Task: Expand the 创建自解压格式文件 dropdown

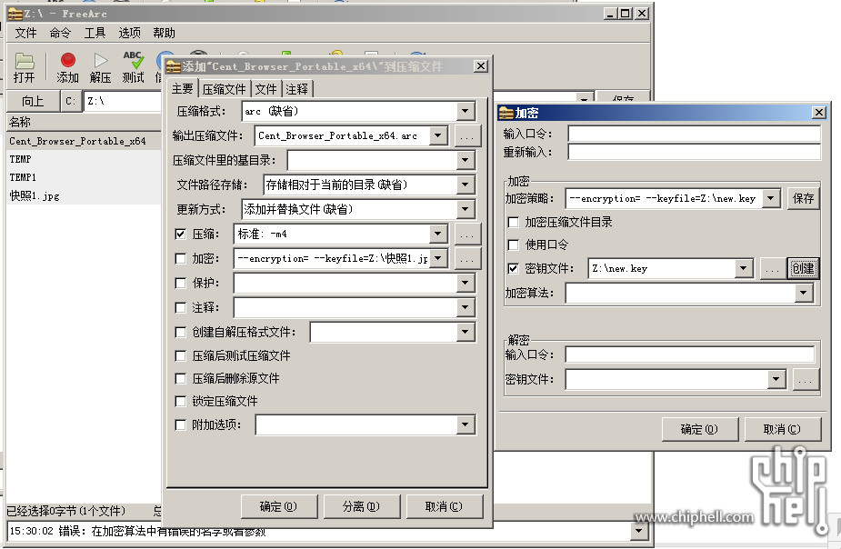Action: tap(465, 333)
